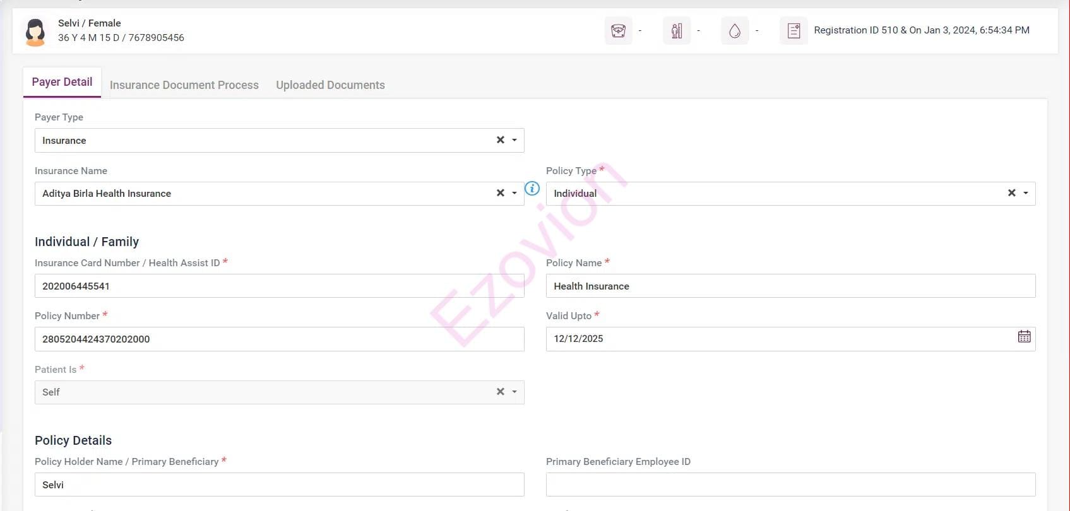Click the blood group drop icon

(x=734, y=30)
